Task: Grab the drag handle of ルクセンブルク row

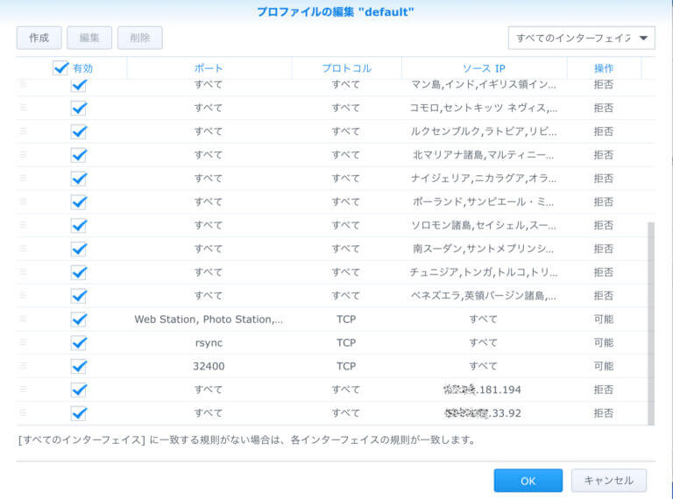Action: [x=23, y=130]
